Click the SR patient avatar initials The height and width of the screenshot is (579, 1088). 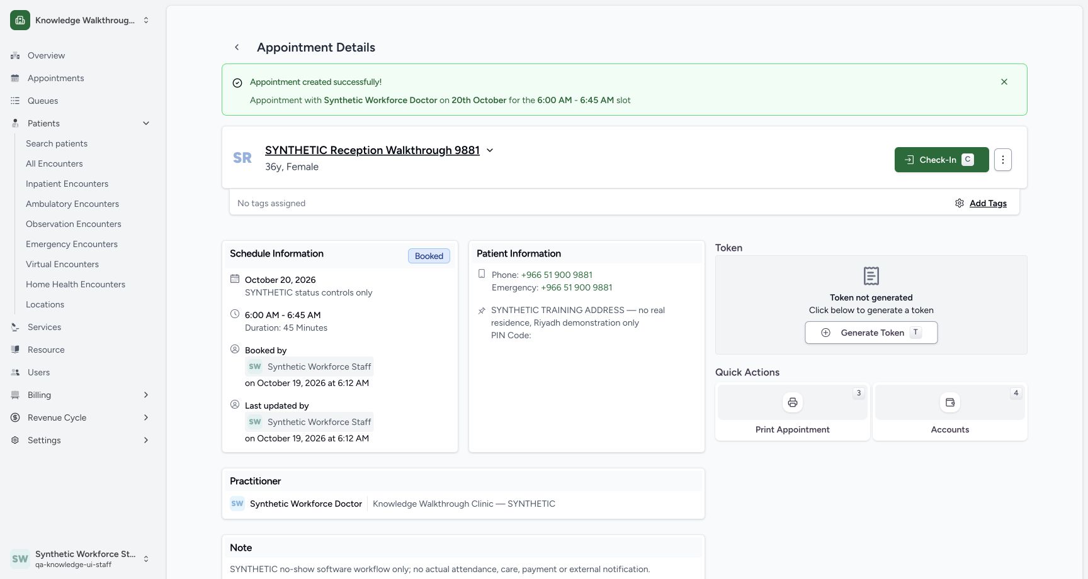click(242, 158)
